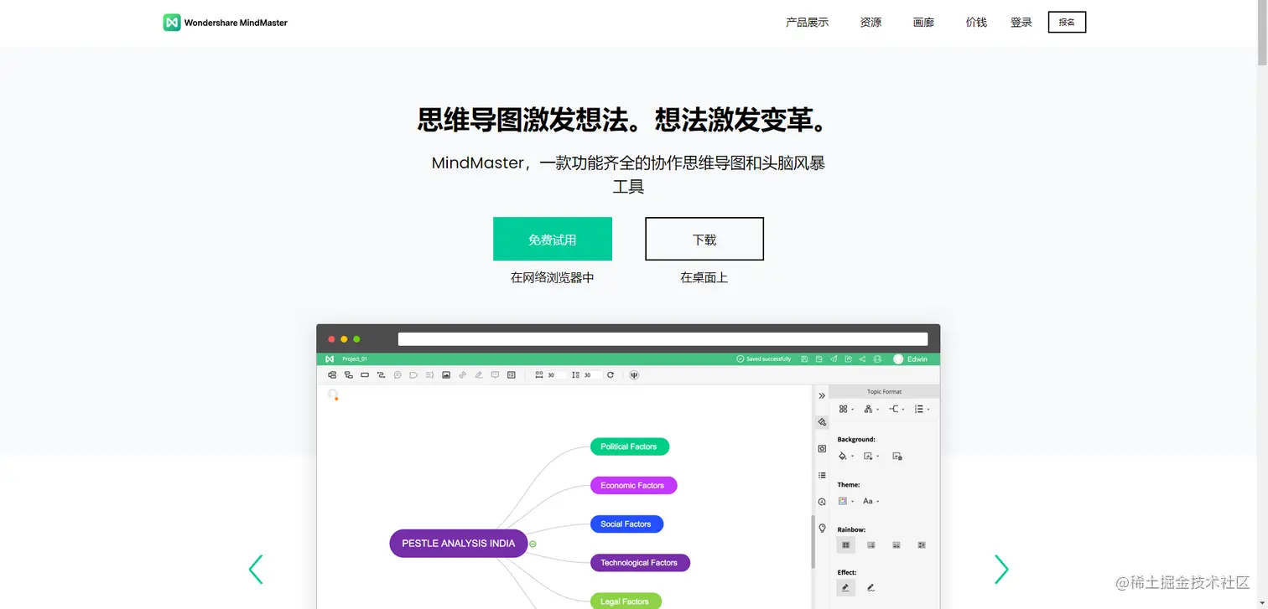Image resolution: width=1268 pixels, height=609 pixels.
Task: Open the numbering list dropdown
Action: 922,409
